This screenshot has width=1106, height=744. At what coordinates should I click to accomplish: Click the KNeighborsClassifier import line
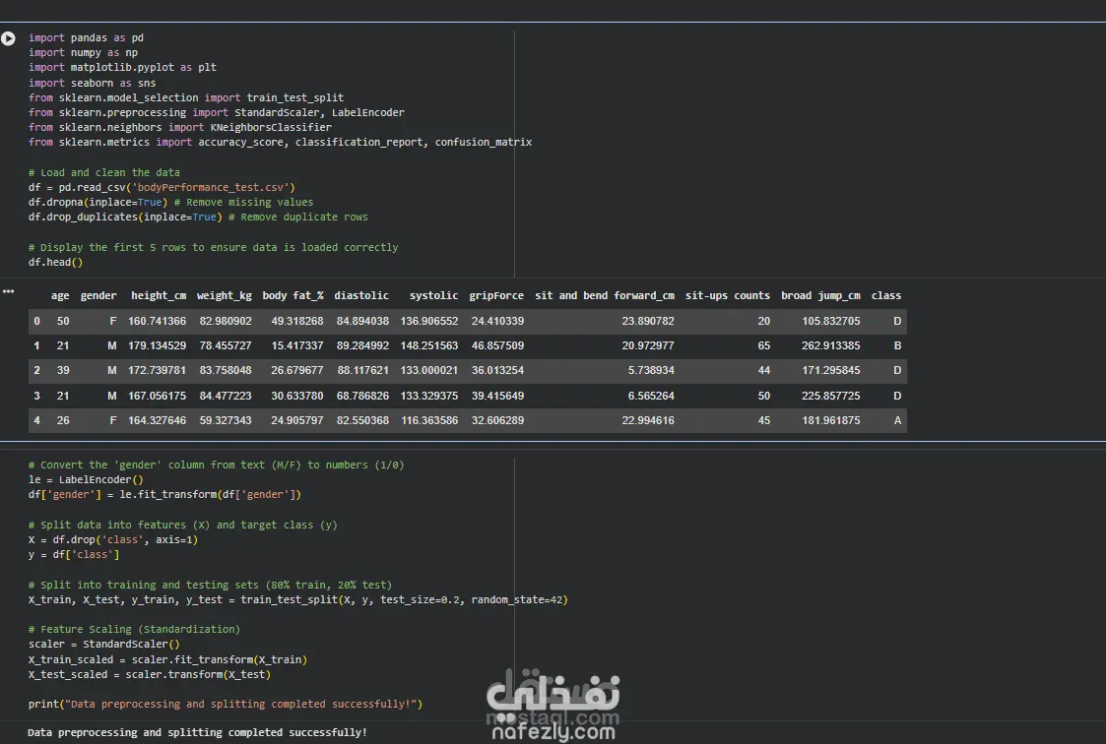click(x=180, y=128)
